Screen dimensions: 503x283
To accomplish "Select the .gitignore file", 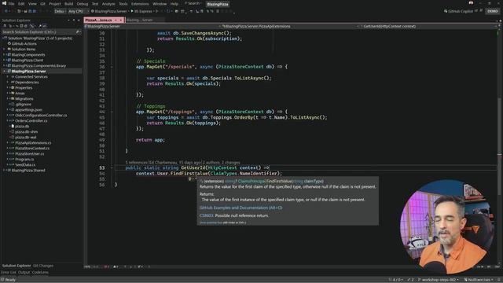I will (x=23, y=105).
